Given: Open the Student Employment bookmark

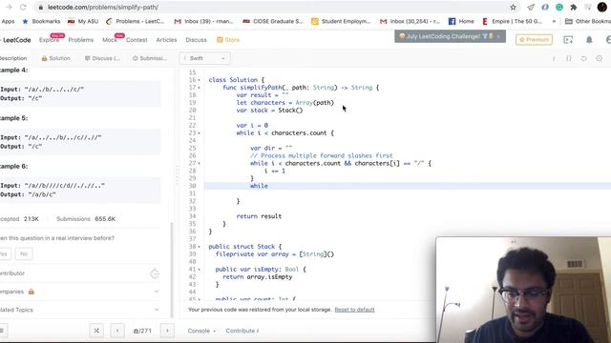Looking at the screenshot, I should coord(341,21).
